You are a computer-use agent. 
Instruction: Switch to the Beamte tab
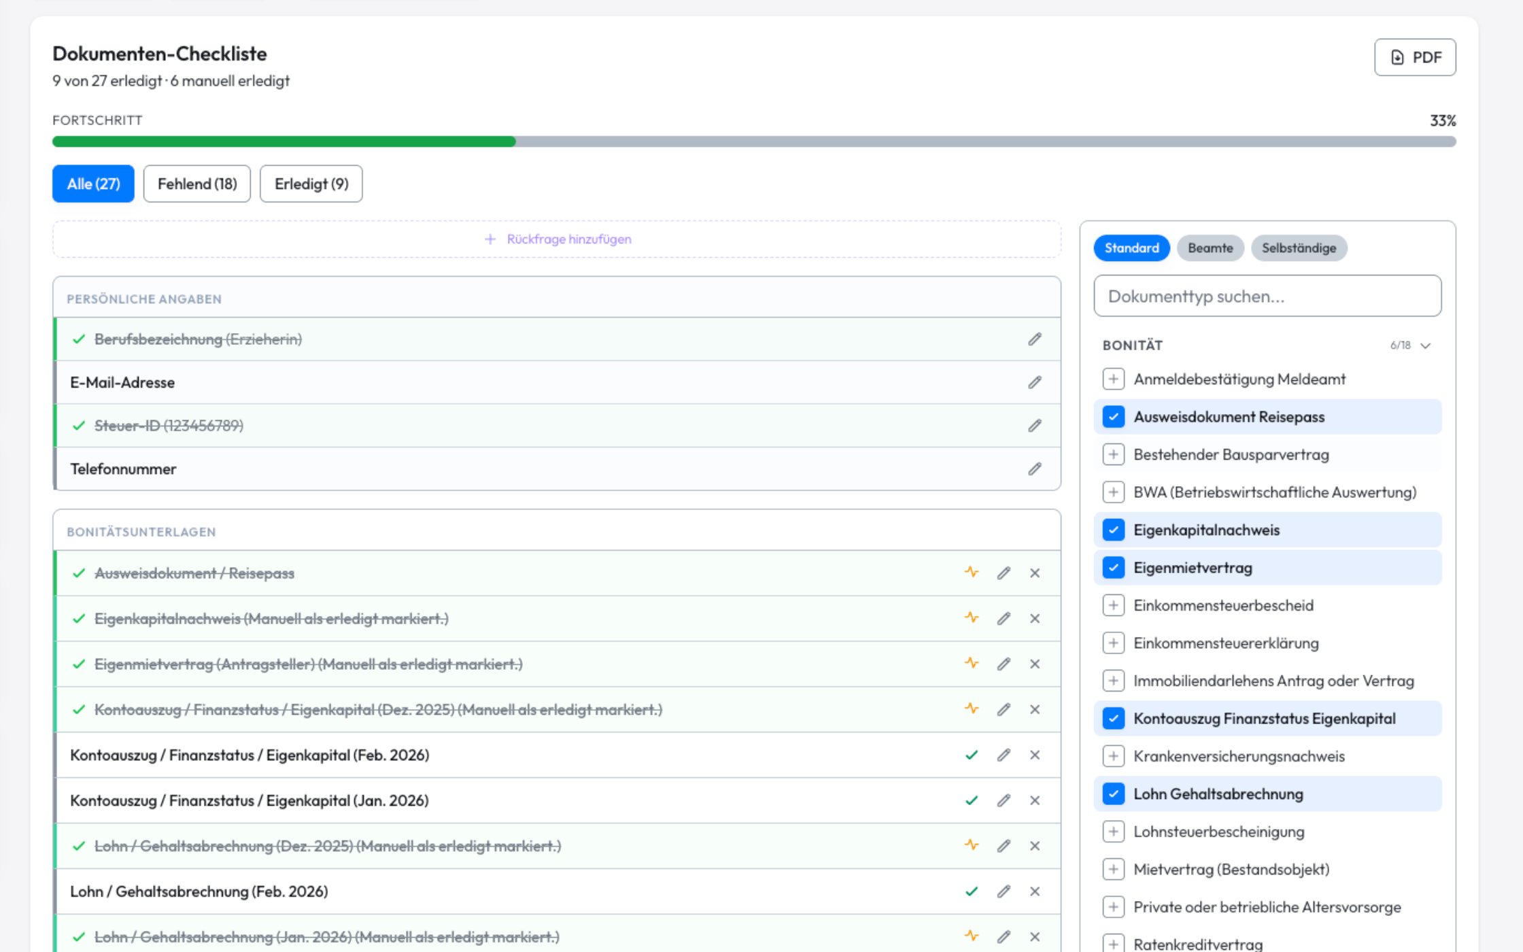click(1210, 248)
